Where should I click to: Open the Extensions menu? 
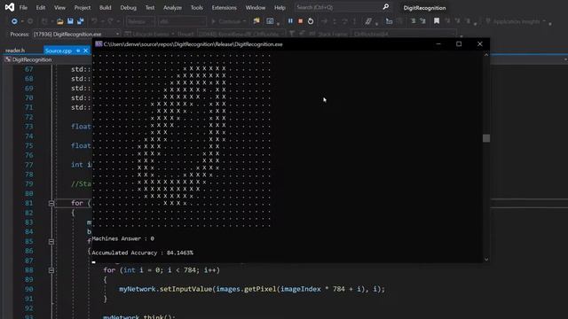pos(224,8)
